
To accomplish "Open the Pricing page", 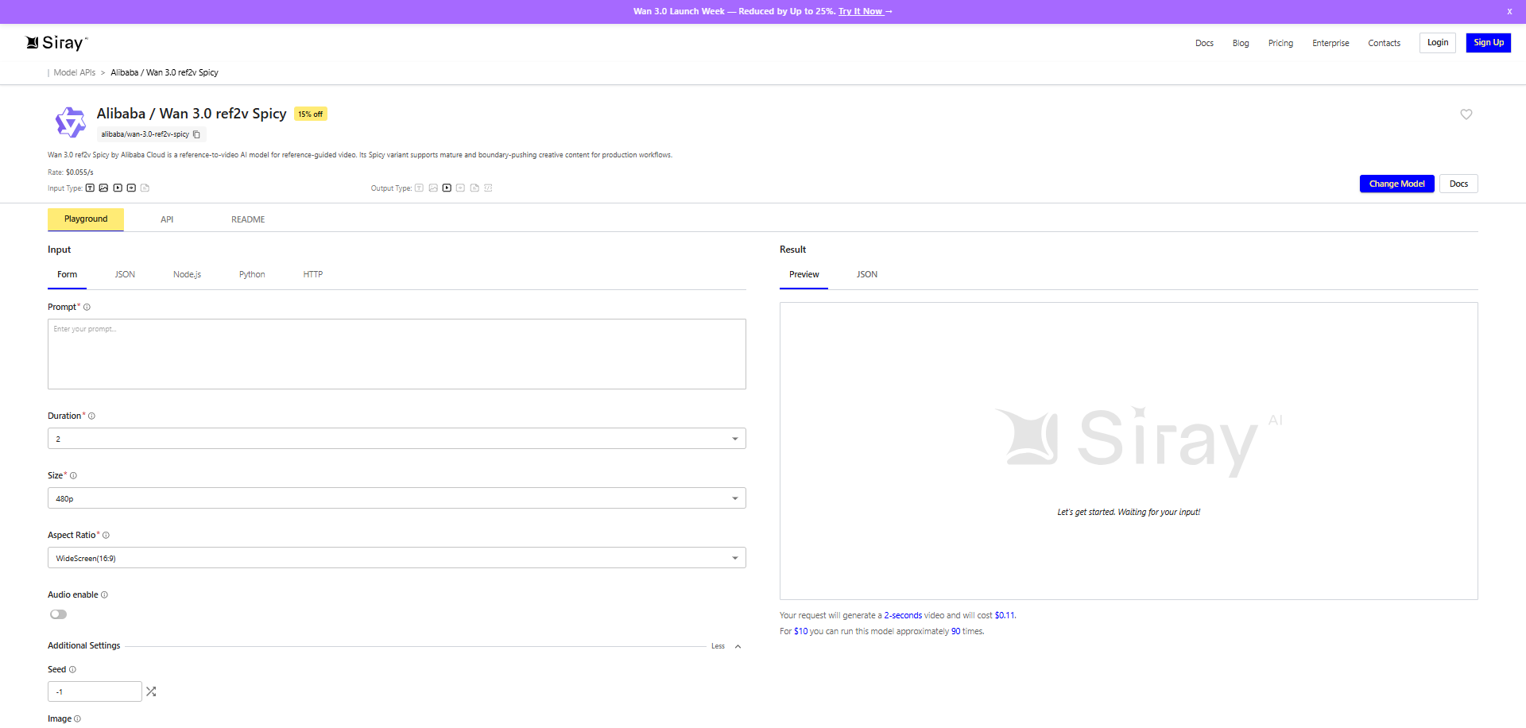I will click(x=1280, y=44).
